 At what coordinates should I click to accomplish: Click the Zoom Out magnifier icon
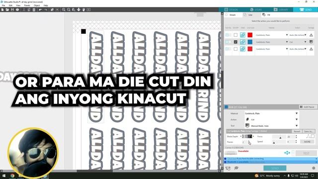(69, 9)
